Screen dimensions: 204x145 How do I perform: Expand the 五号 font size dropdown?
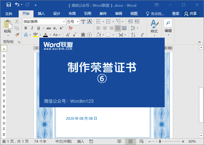click(78, 22)
